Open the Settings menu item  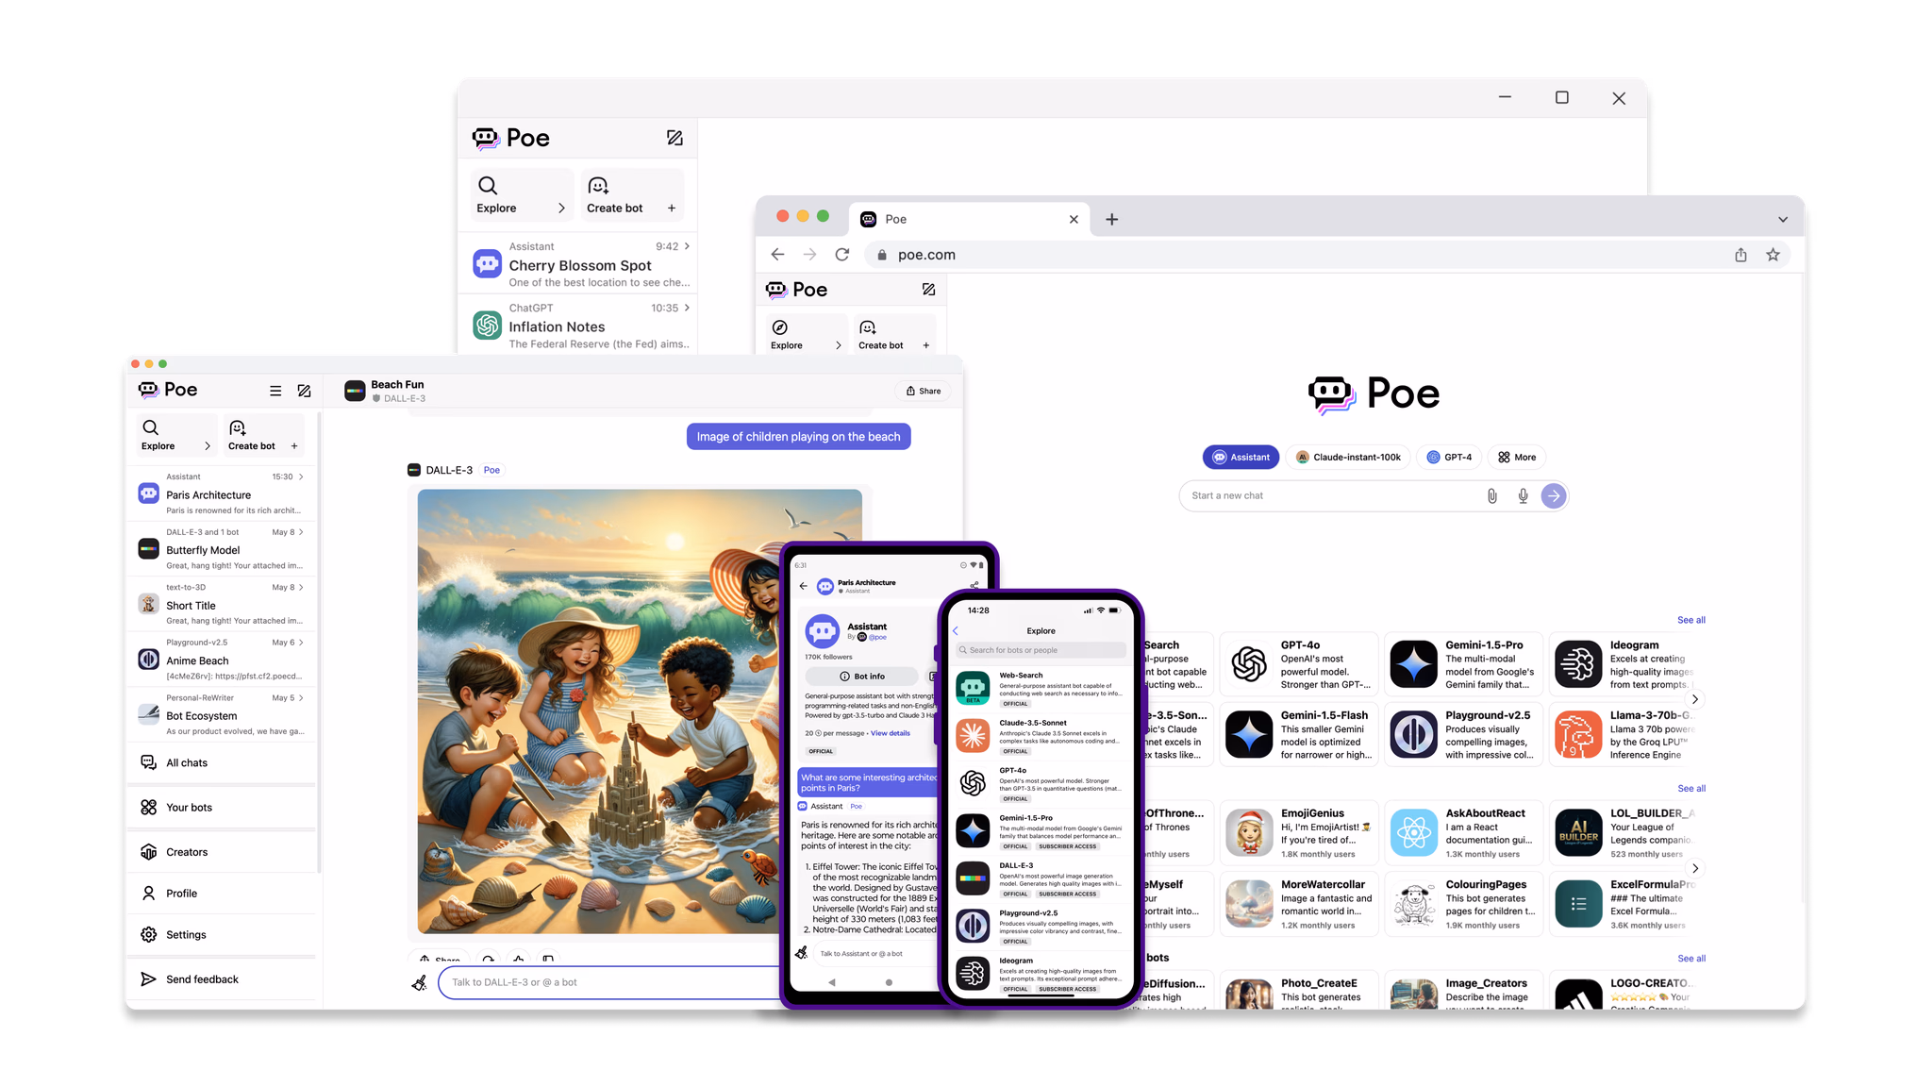coord(186,935)
